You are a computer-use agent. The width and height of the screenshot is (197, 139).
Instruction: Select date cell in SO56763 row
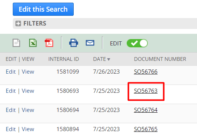coord(106,91)
